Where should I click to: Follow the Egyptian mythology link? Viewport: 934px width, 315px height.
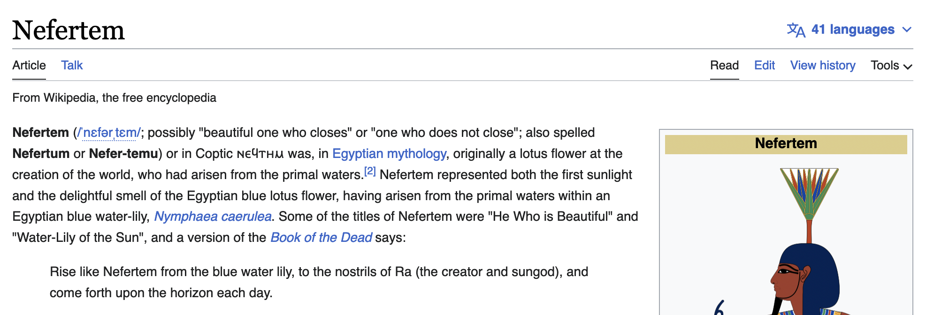(389, 154)
